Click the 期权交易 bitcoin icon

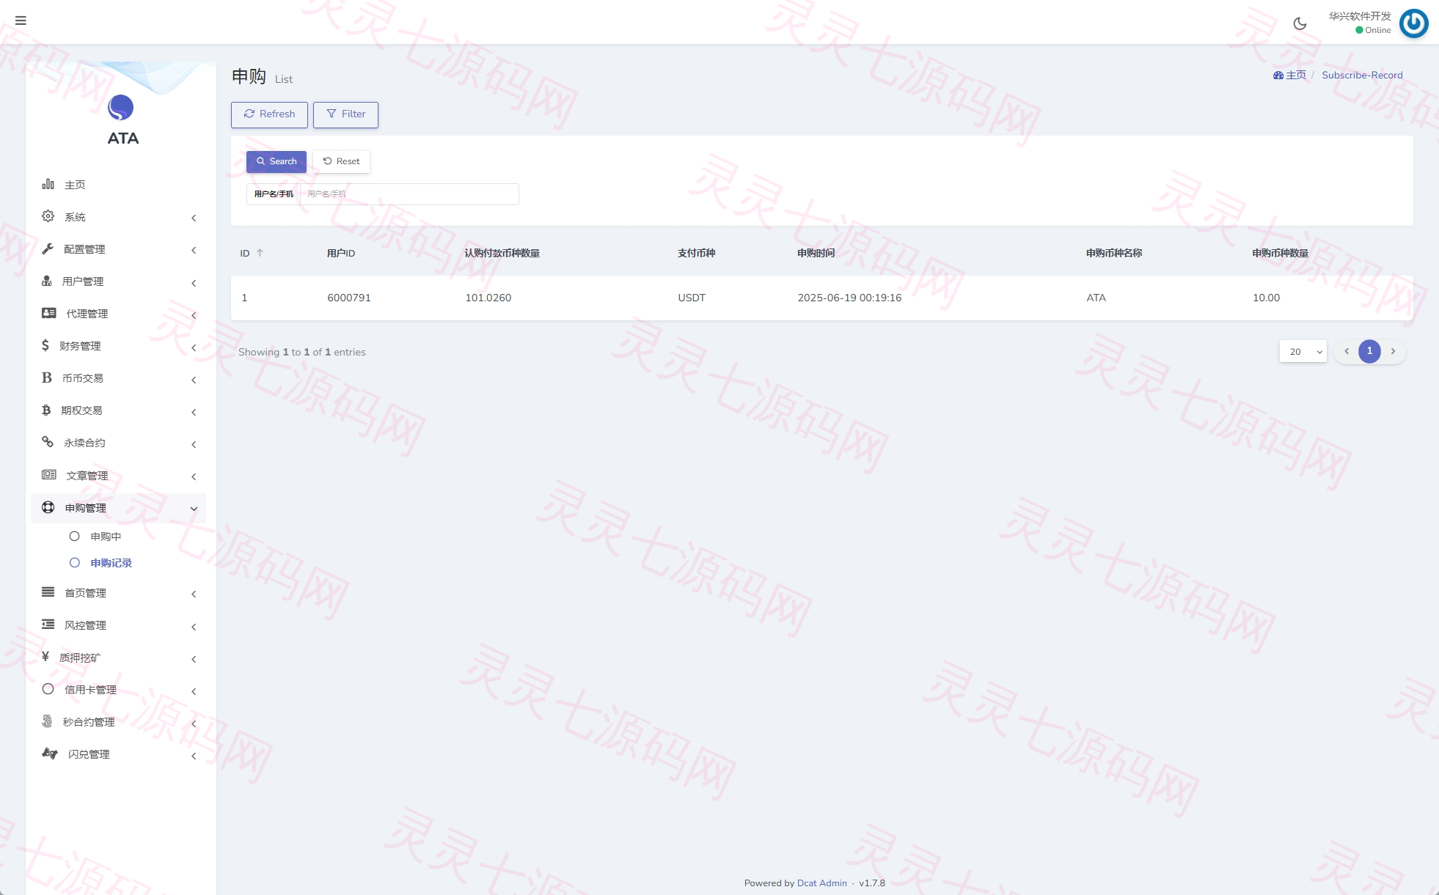46,410
